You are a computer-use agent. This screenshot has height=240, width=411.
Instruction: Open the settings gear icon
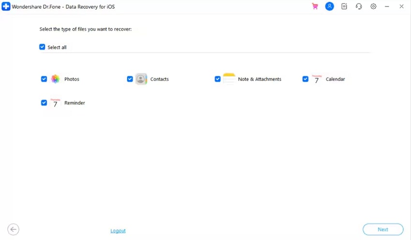tap(373, 6)
